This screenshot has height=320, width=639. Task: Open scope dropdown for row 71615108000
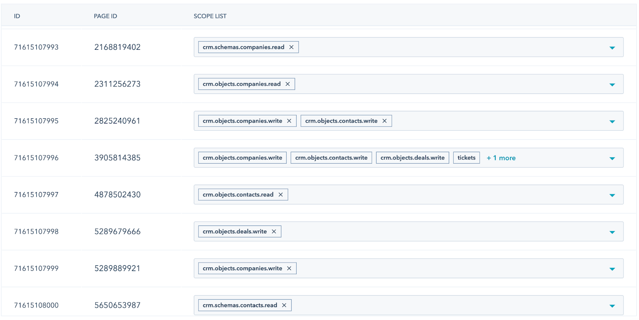pos(612,306)
